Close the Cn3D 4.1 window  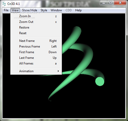pos(120,3)
